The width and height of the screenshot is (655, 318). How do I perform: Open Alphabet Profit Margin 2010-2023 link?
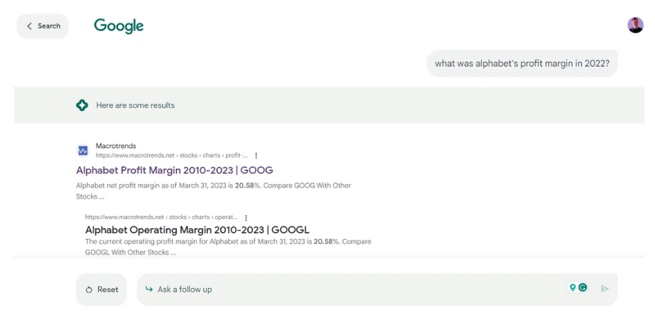click(175, 170)
